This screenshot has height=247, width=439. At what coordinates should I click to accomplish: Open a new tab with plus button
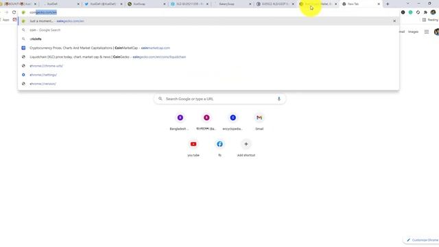point(388,4)
